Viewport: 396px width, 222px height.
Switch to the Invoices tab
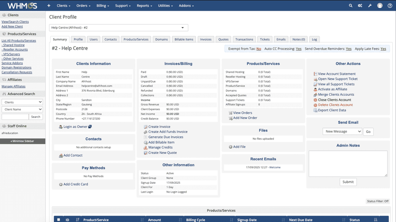point(206,40)
